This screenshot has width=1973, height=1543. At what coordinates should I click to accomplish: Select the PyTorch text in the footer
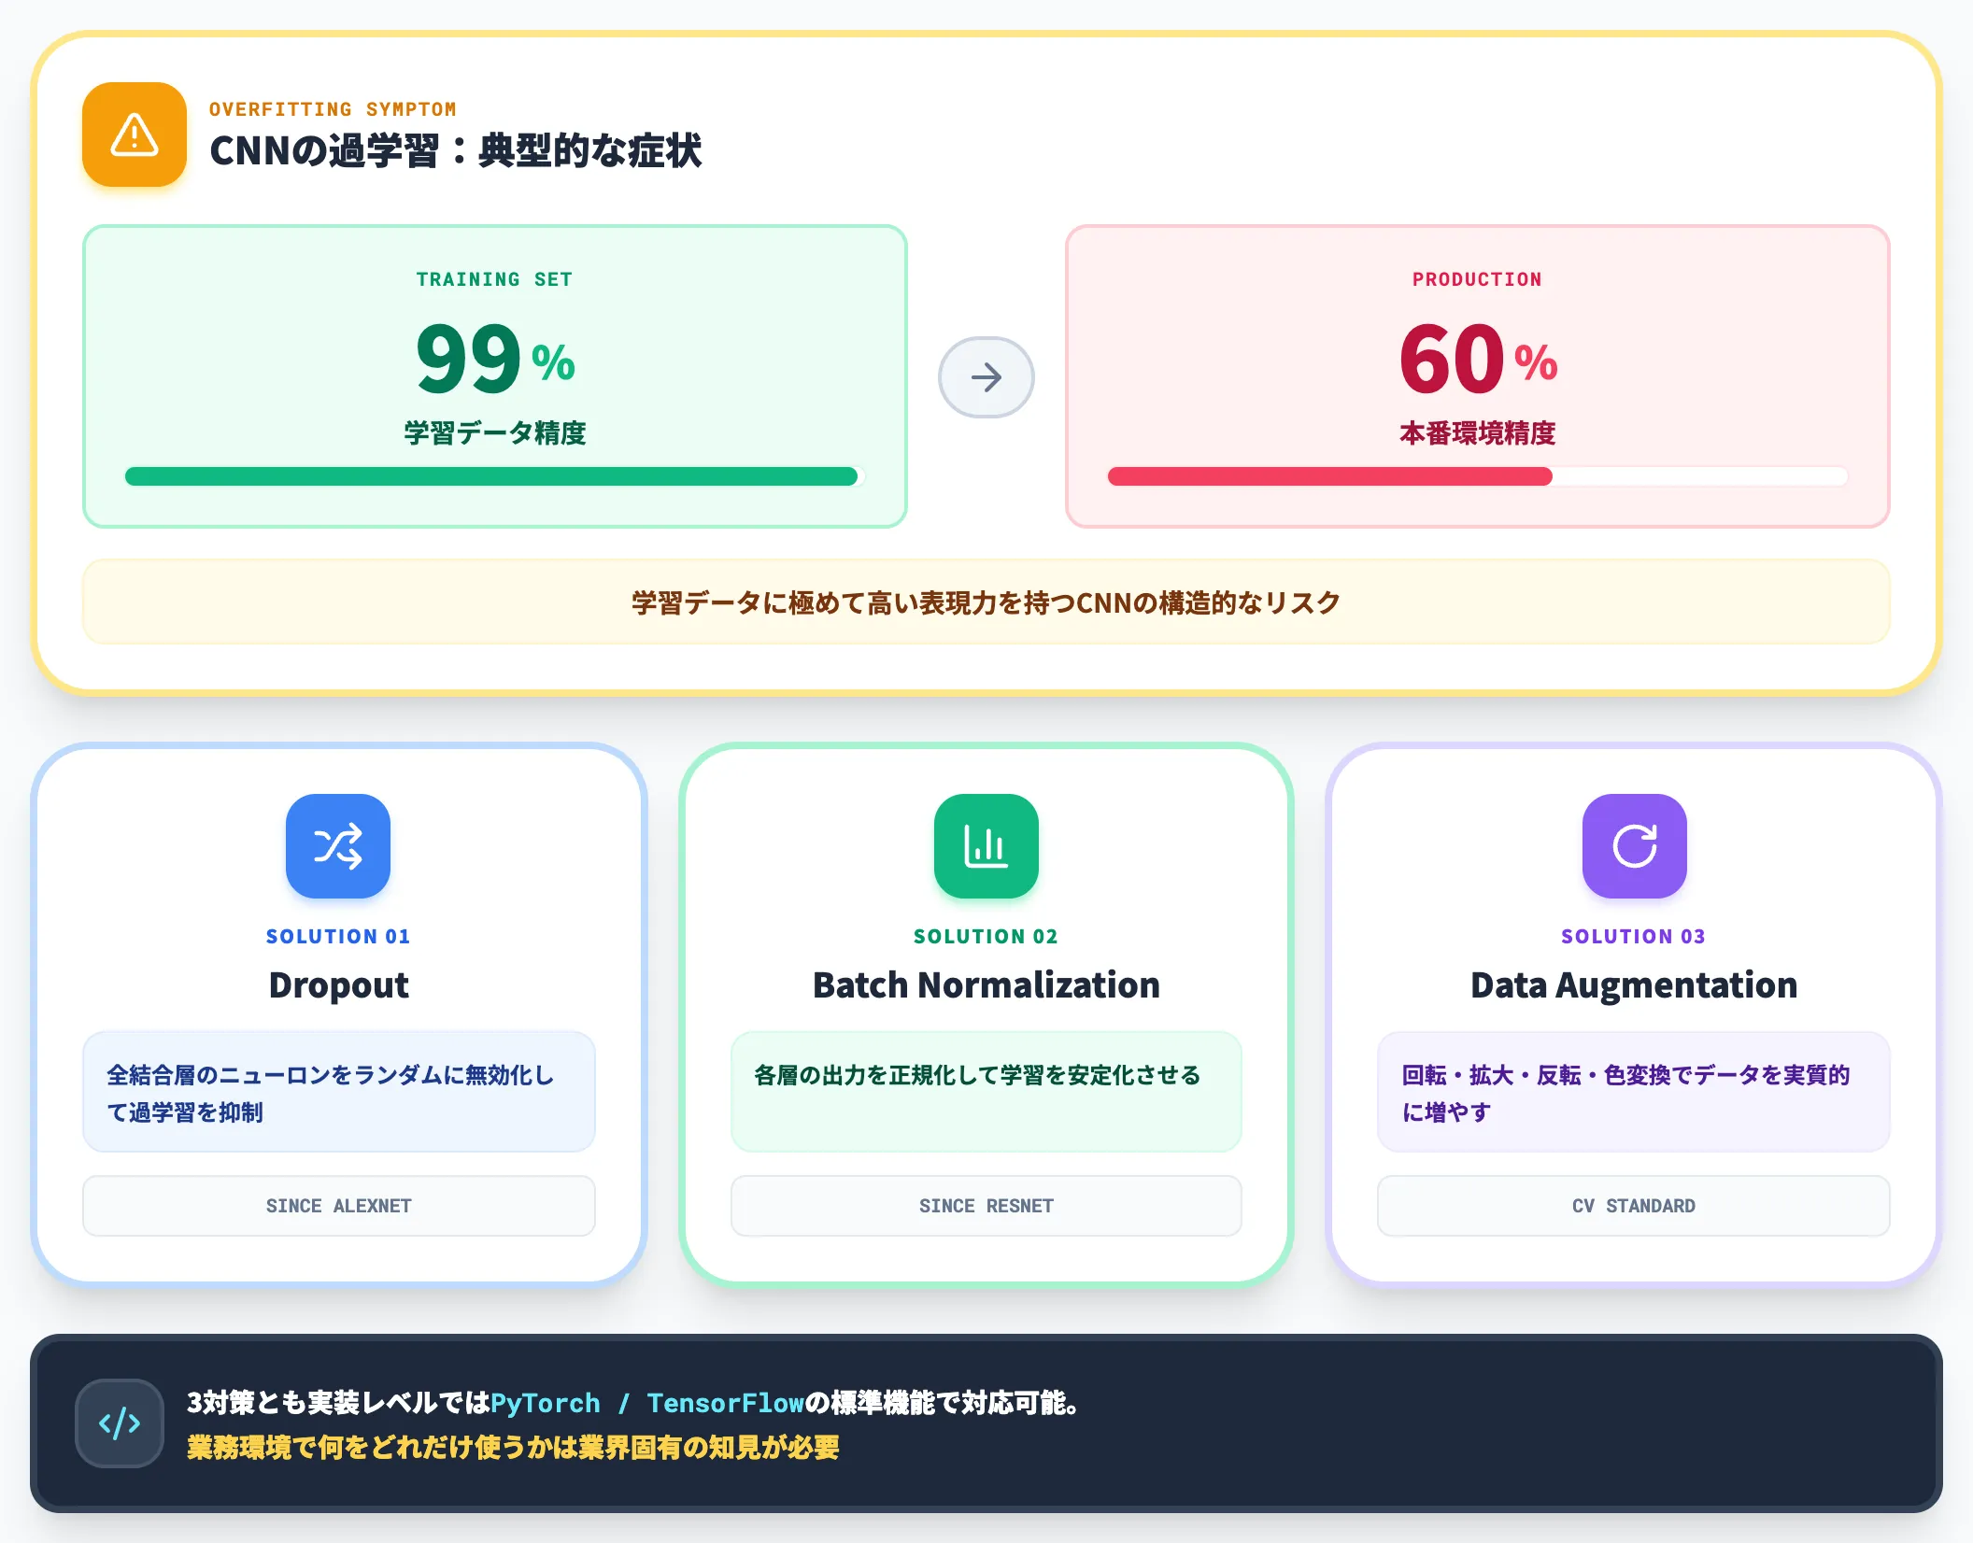546,1403
